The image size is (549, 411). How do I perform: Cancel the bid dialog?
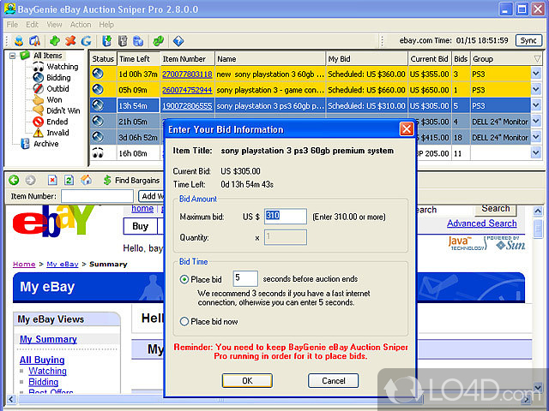[x=334, y=380]
